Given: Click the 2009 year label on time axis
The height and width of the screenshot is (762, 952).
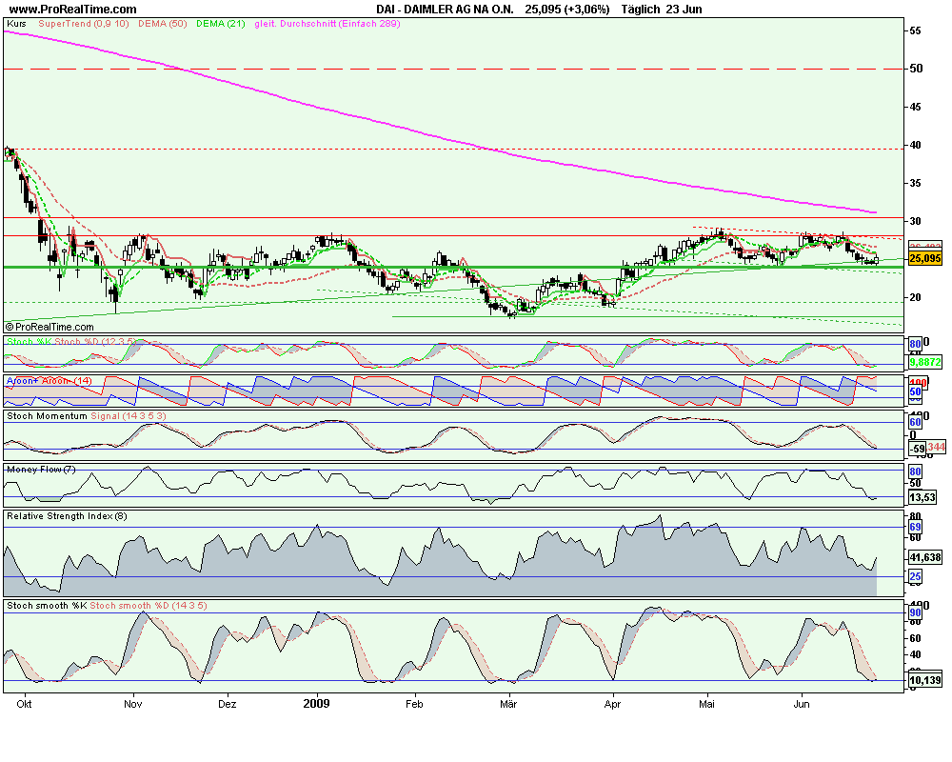Looking at the screenshot, I should pos(316,704).
